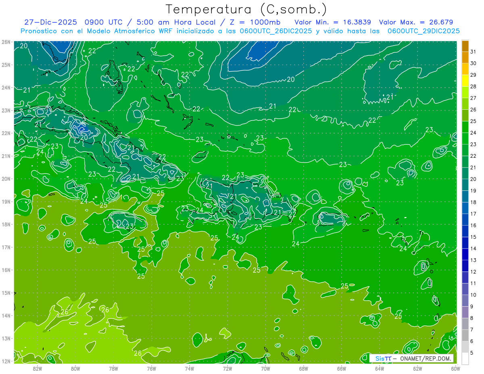Image resolution: width=484 pixels, height=374 pixels.
Task: Click the initialization time '0600UTC_26DIC2025'
Action: point(276,31)
